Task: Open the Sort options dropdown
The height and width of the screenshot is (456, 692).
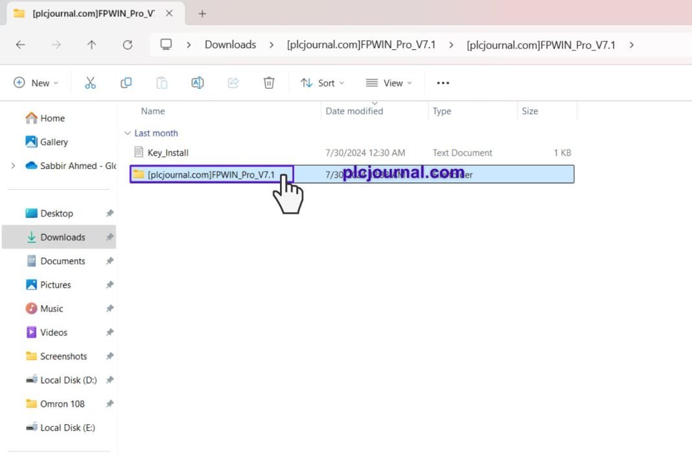Action: click(x=322, y=83)
